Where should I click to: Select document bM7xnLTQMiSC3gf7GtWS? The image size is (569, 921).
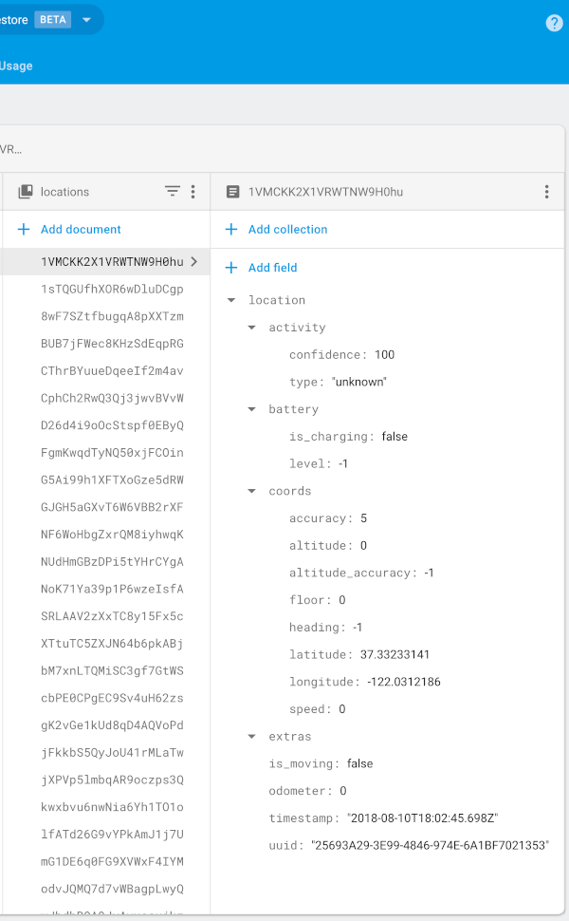point(112,670)
